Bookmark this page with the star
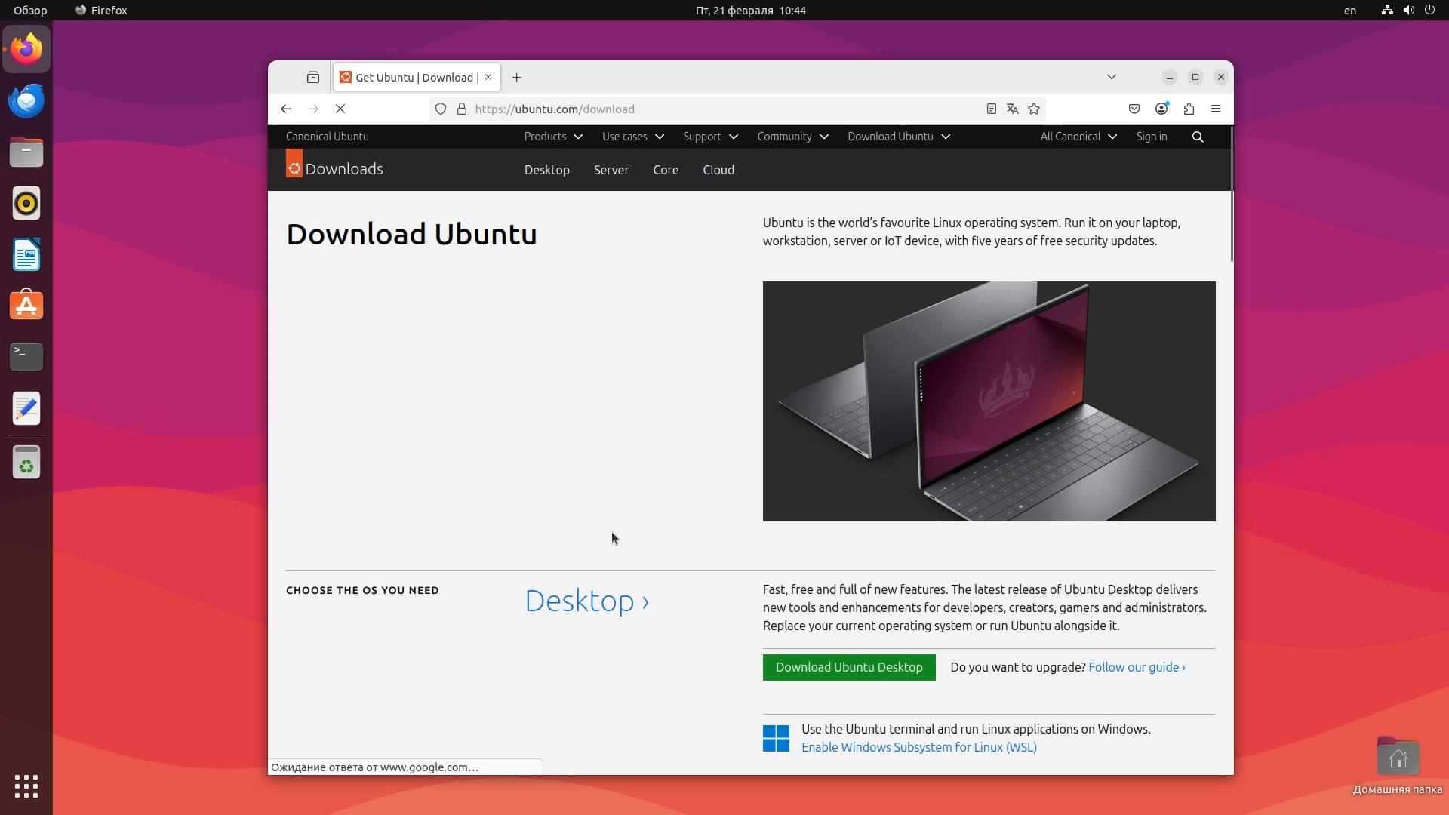The height and width of the screenshot is (815, 1449). click(x=1034, y=109)
